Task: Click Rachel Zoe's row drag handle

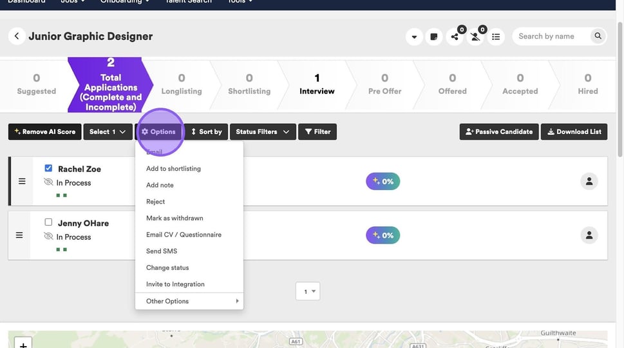Action: point(22,181)
